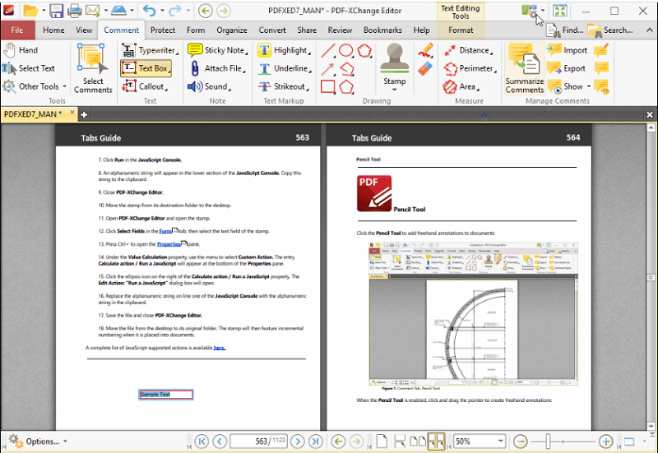Close the PDFXED7_MAN document tab
The image size is (658, 453).
pos(72,113)
